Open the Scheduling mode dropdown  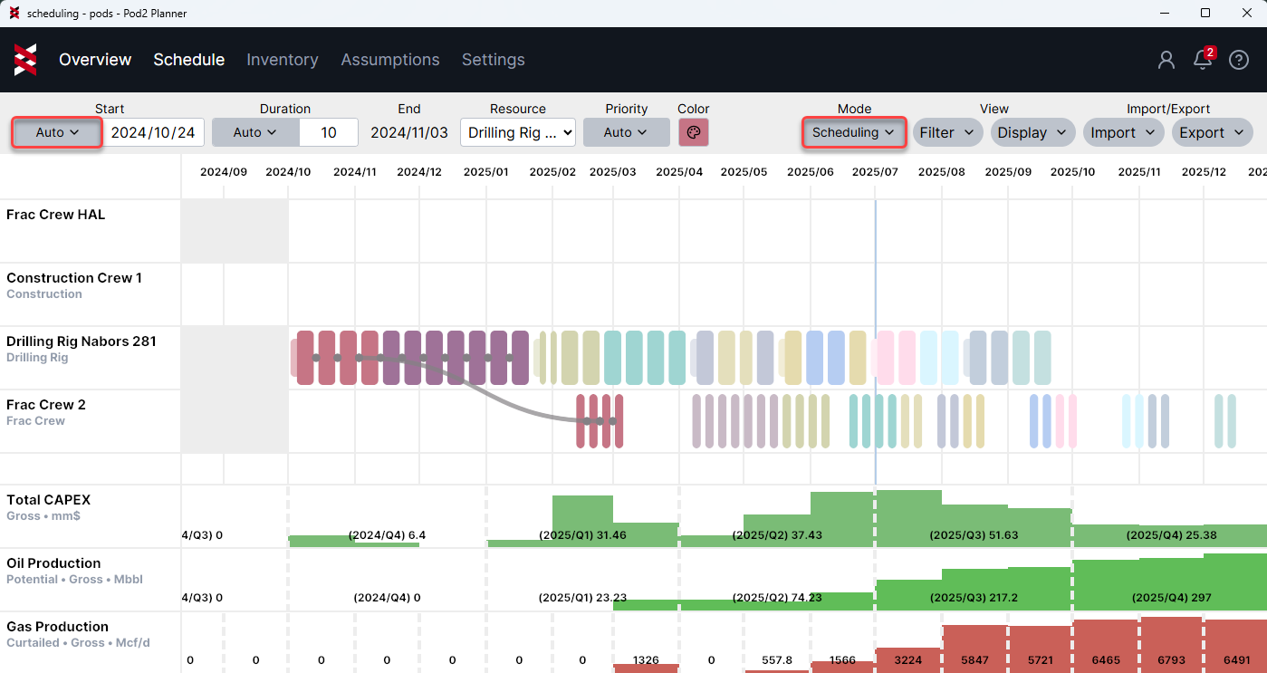click(x=853, y=132)
